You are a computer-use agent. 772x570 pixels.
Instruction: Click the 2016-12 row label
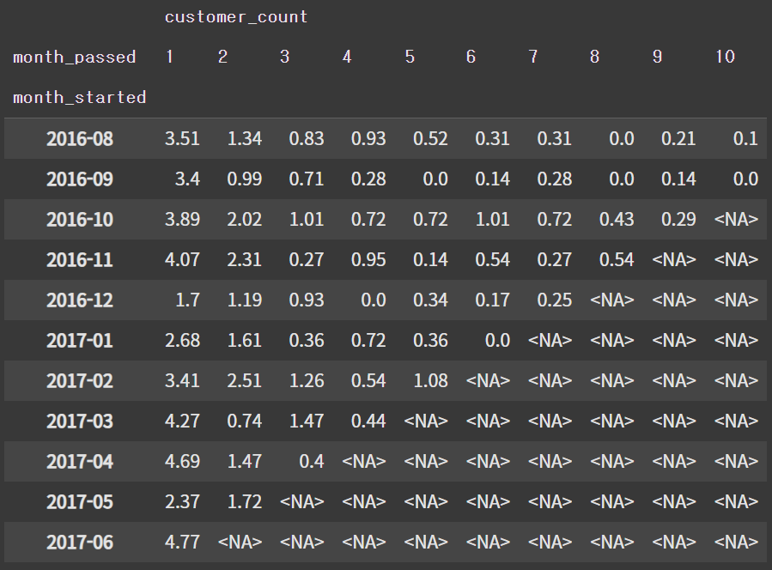[x=80, y=300]
